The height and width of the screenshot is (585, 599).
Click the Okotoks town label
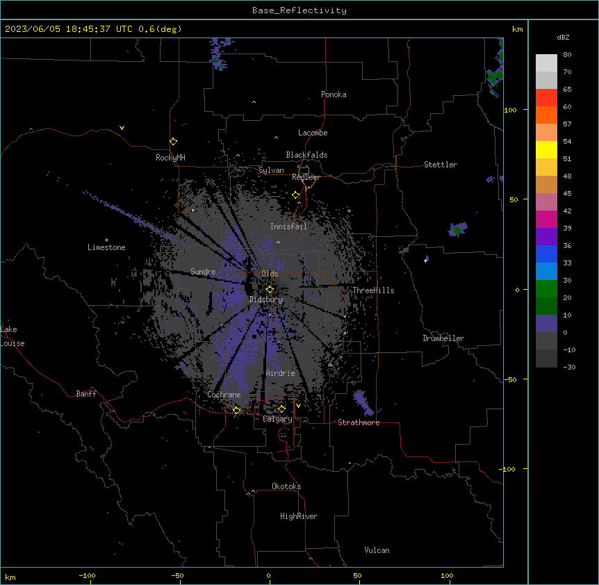click(286, 486)
